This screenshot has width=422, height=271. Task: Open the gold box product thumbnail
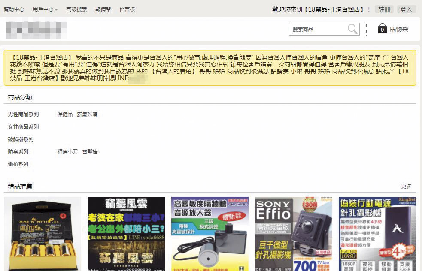click(43, 234)
